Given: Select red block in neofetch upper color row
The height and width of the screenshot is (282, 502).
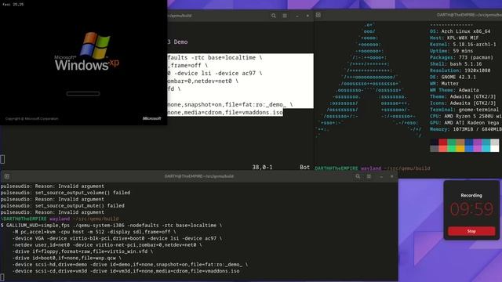Looking at the screenshot, I should tap(442, 142).
